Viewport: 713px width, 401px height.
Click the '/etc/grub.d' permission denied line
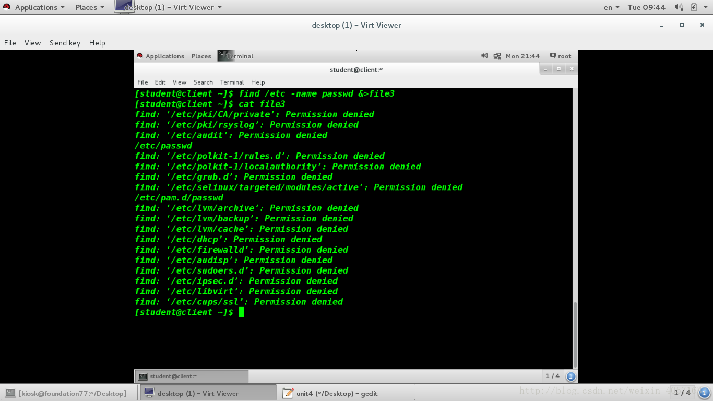point(234,177)
